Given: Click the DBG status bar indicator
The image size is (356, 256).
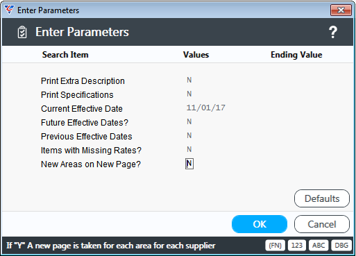Looking at the screenshot, I should point(341,245).
